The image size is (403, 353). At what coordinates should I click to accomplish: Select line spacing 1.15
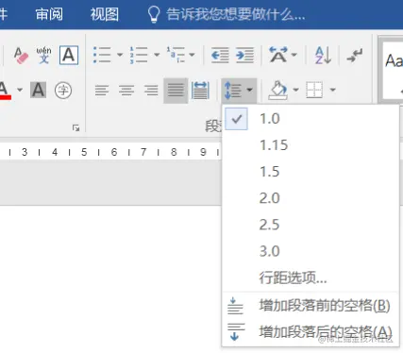pos(311,145)
